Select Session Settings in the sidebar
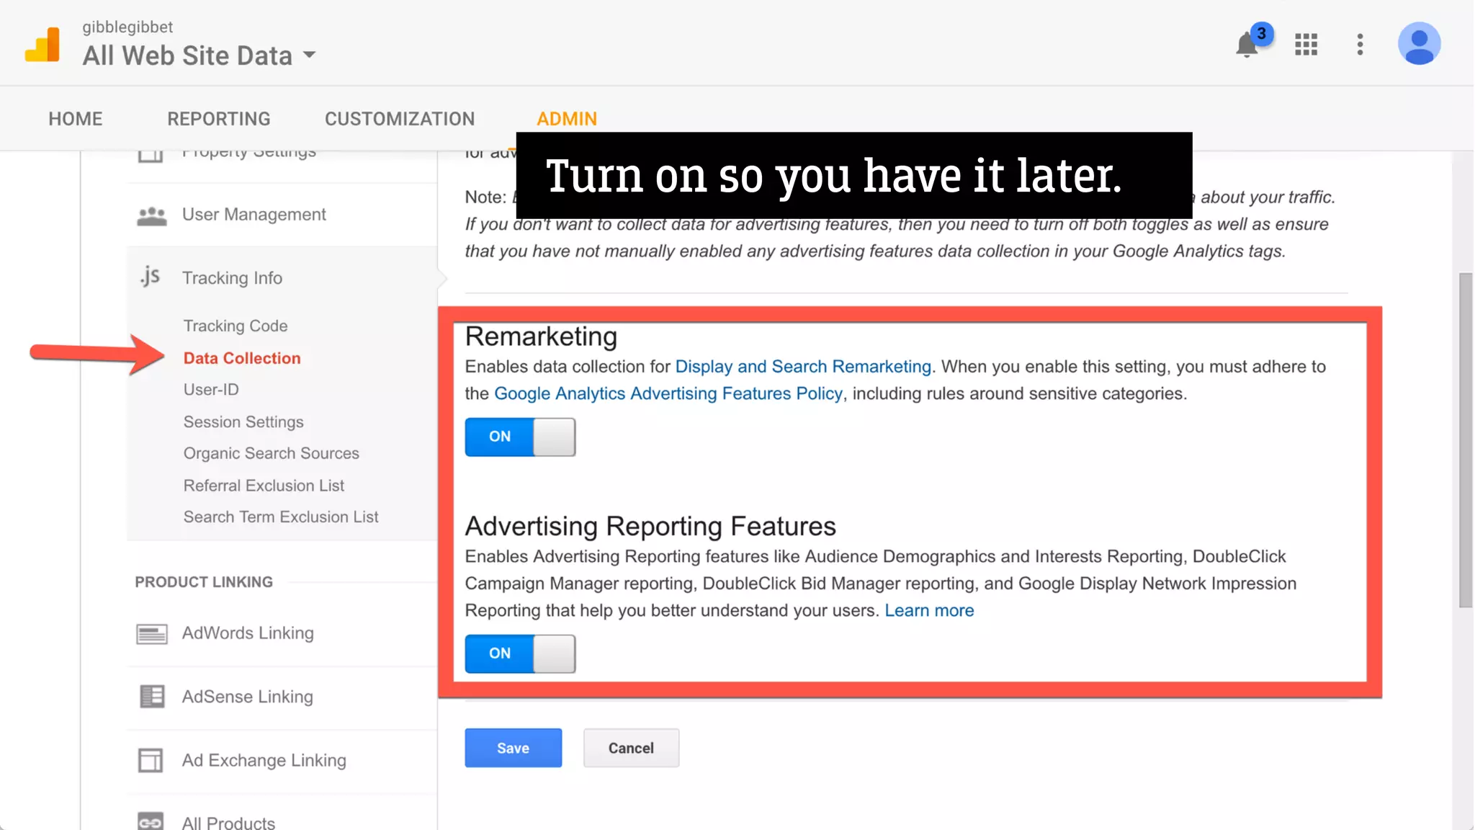The image size is (1475, 830). (243, 422)
